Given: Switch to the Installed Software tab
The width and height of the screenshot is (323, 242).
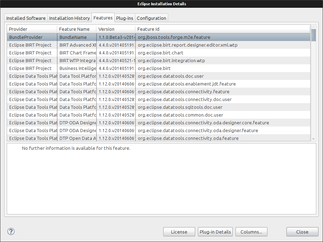Looking at the screenshot, I should tap(26, 18).
